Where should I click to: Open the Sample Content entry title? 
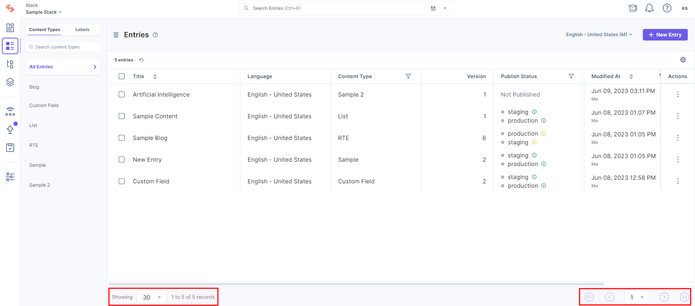tap(155, 116)
